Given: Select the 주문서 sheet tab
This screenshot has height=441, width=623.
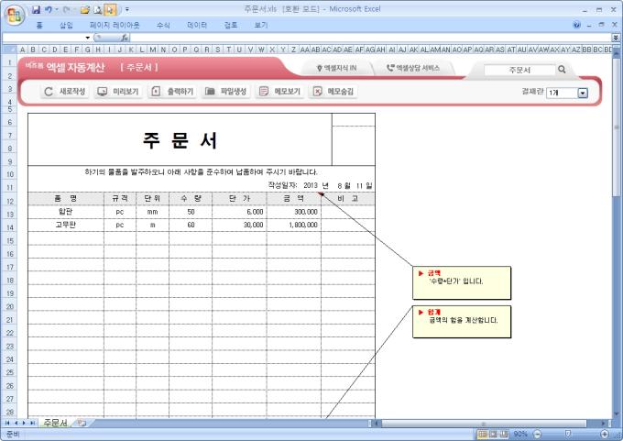Looking at the screenshot, I should coord(55,423).
